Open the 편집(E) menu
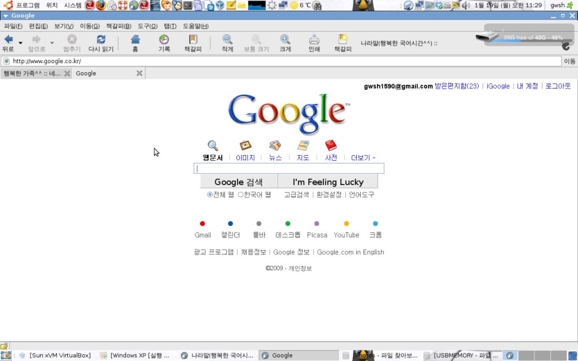This screenshot has height=361, width=578. tap(38, 26)
